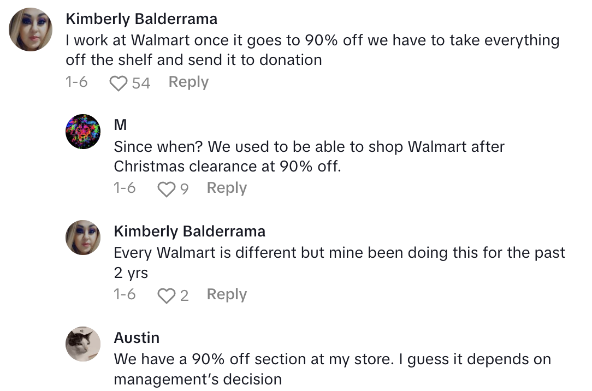Open Austin's cat profile picture
Image resolution: width=592 pixels, height=391 pixels.
click(x=83, y=344)
